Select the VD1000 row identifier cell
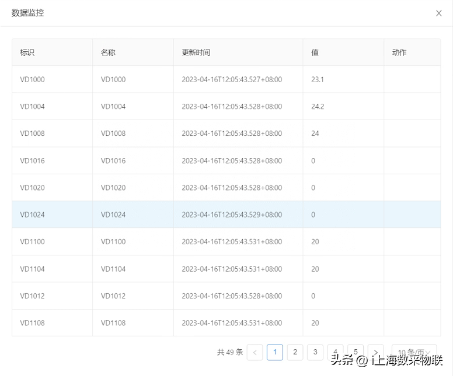 tap(32, 79)
